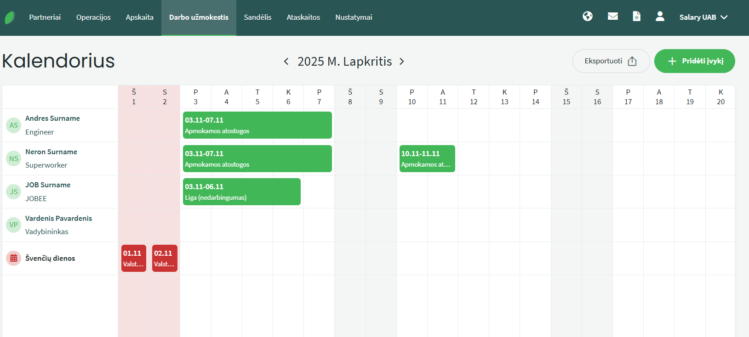The width and height of the screenshot is (749, 337).
Task: Go to next month with right chevron
Action: (x=402, y=62)
